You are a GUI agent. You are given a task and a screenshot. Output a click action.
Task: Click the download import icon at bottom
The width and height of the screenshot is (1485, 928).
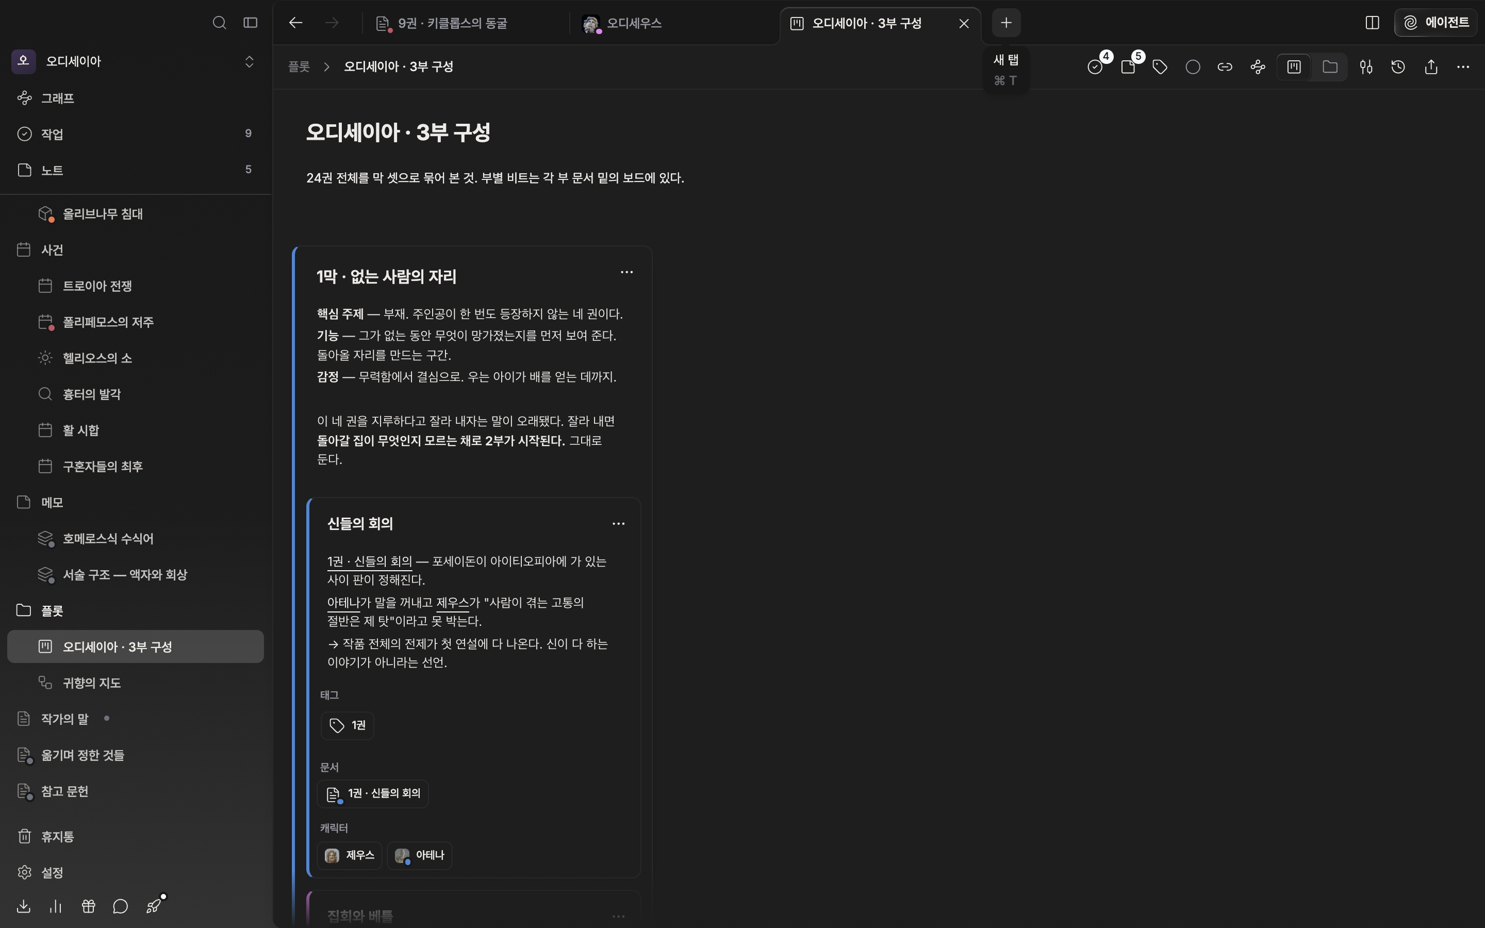point(23,906)
